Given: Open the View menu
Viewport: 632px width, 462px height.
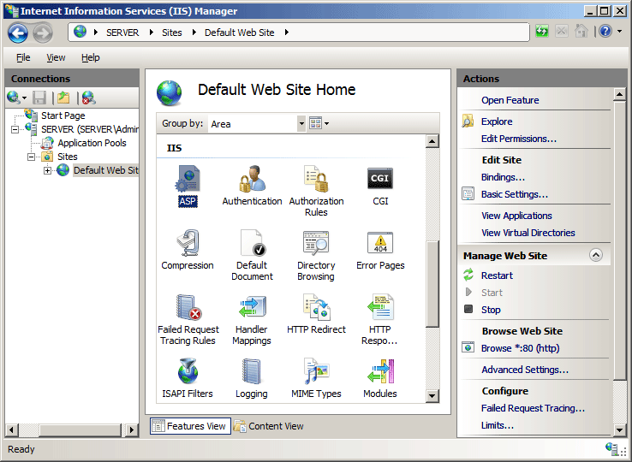Looking at the screenshot, I should coord(56,57).
